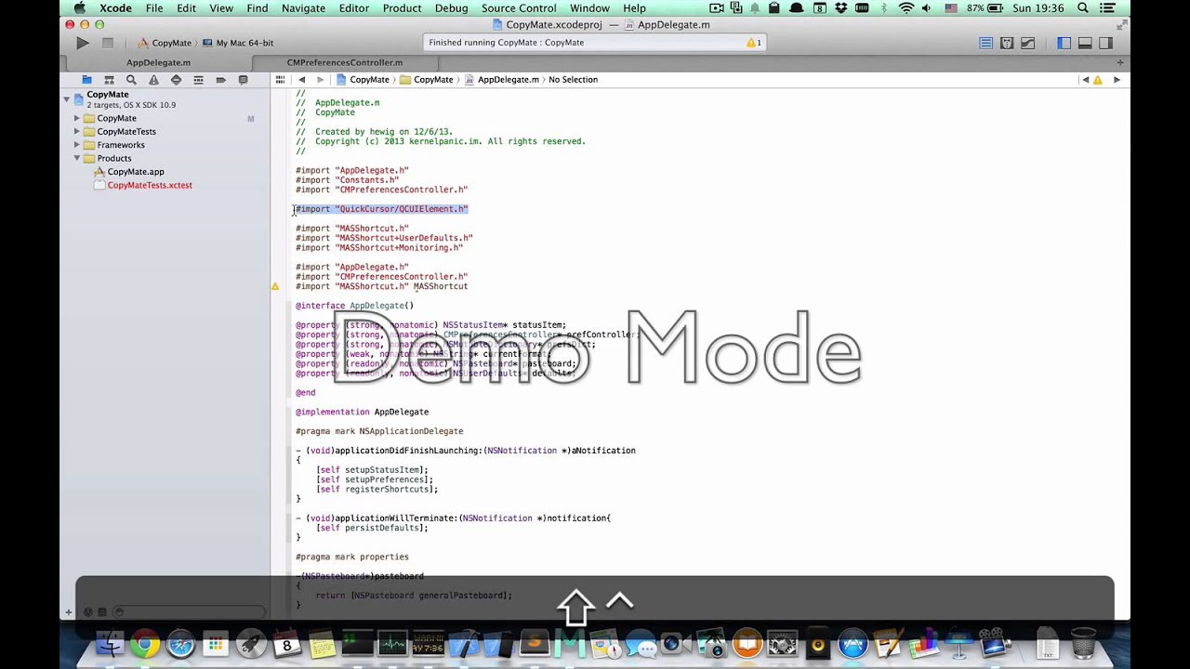This screenshot has width=1190, height=669.
Task: Click the clock showing Sun 19:36
Action: (1038, 7)
